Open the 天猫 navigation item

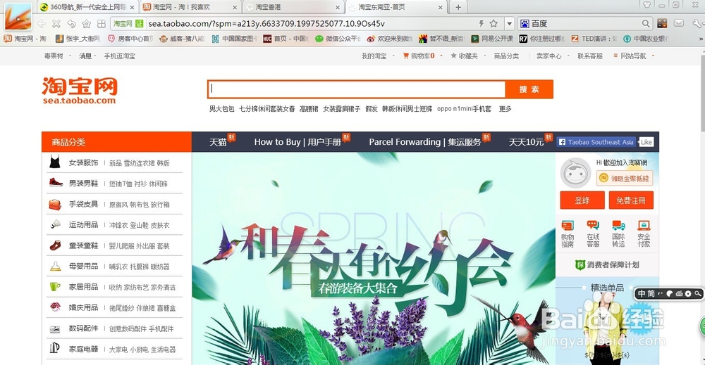pos(218,142)
